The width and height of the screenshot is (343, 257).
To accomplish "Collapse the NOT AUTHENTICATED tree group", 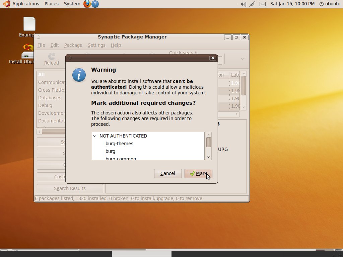I will [x=95, y=136].
